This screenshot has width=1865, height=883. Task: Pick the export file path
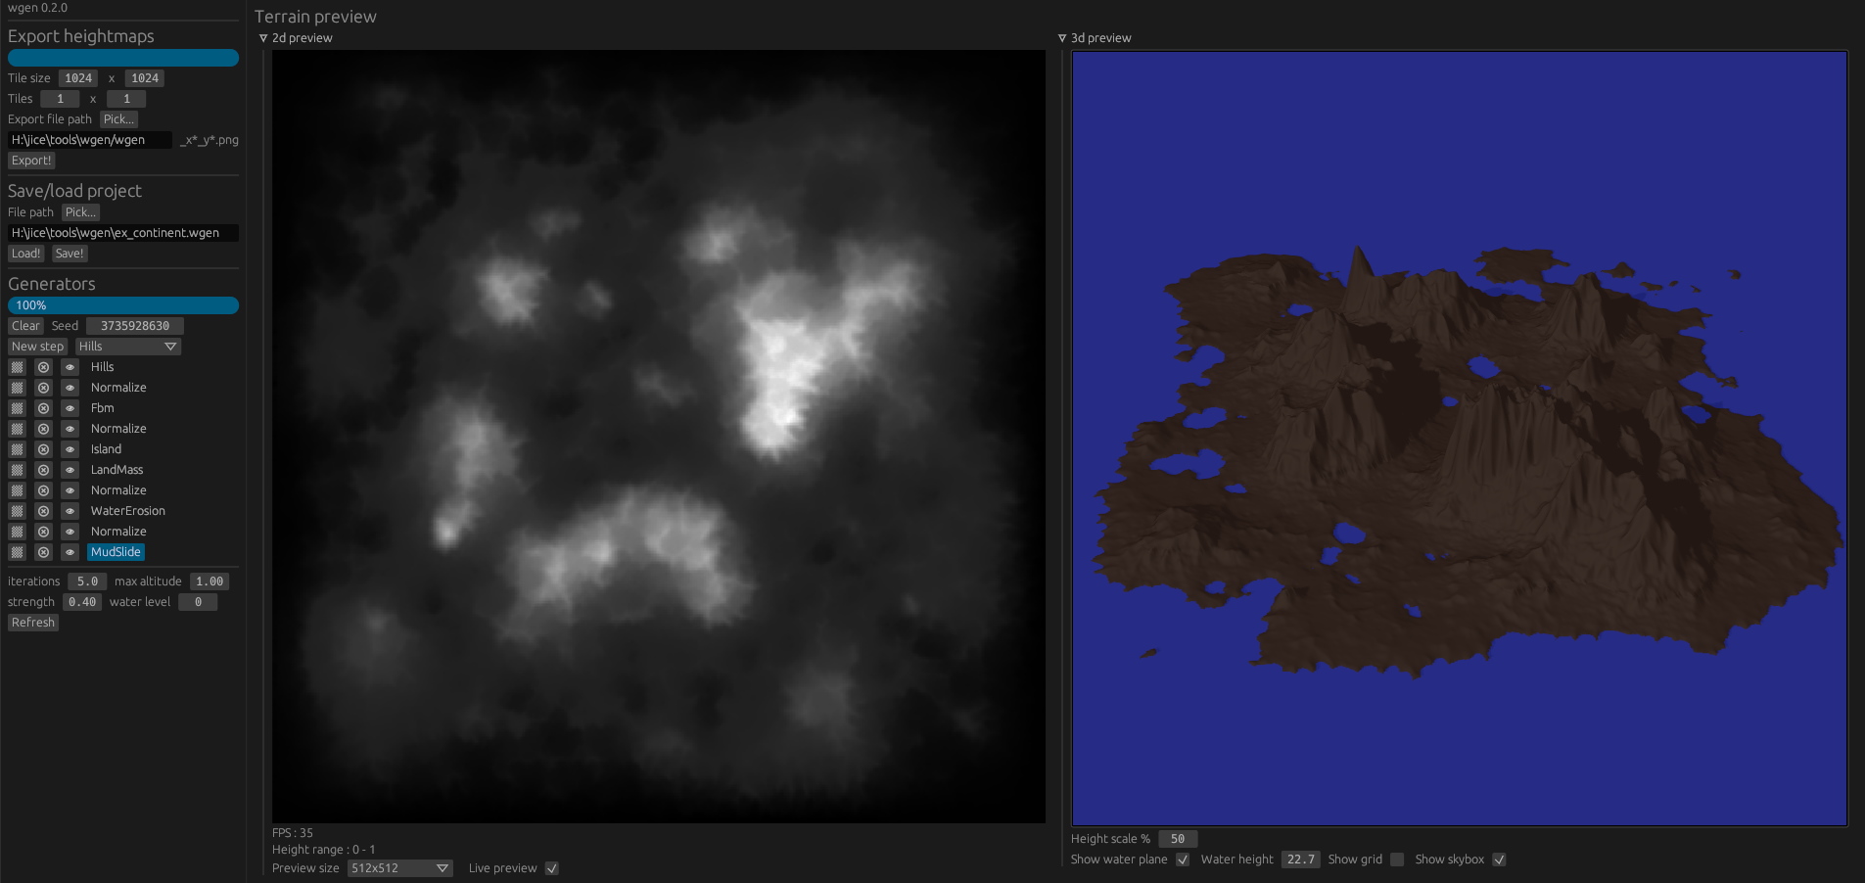118,119
